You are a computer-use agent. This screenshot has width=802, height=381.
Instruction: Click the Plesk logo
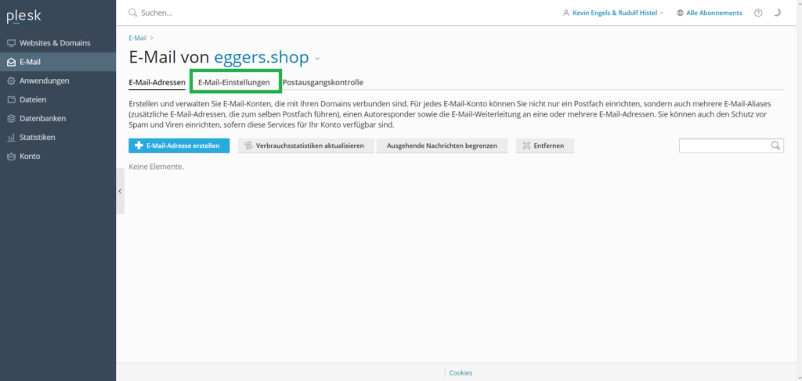pyautogui.click(x=23, y=17)
